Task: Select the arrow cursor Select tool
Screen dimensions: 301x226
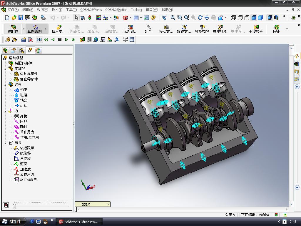Action: (76, 18)
